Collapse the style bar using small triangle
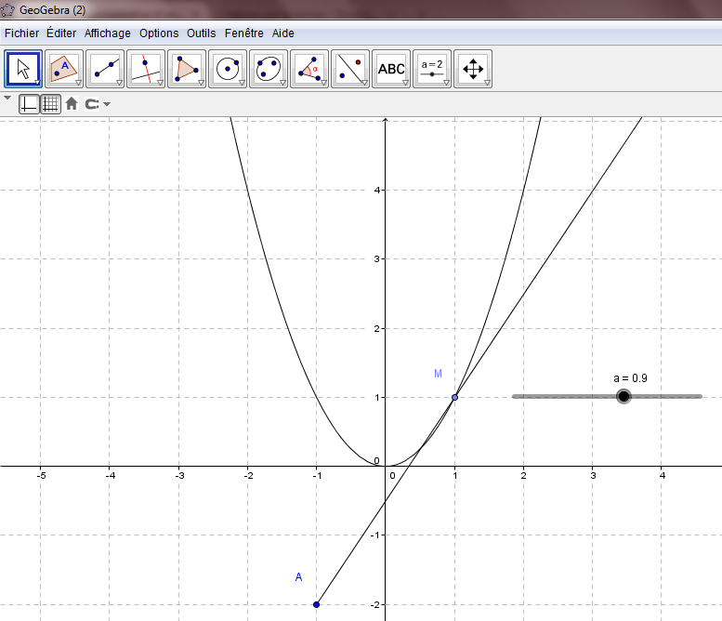 pos(7,98)
